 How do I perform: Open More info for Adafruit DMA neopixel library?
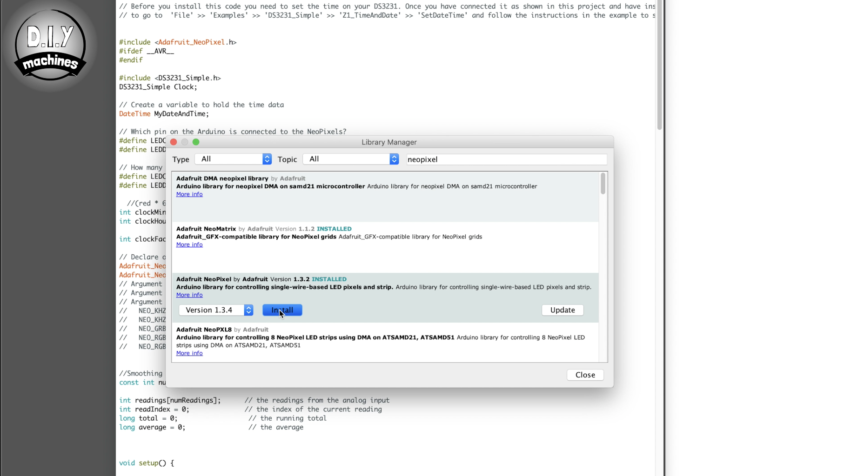tap(189, 194)
